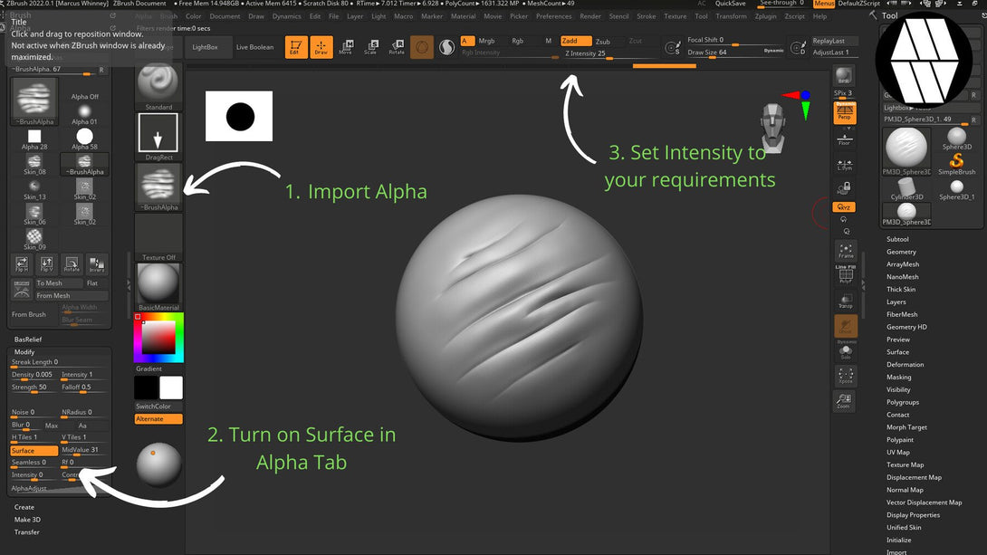
Task: Toggle Zadd mode
Action: click(x=575, y=41)
